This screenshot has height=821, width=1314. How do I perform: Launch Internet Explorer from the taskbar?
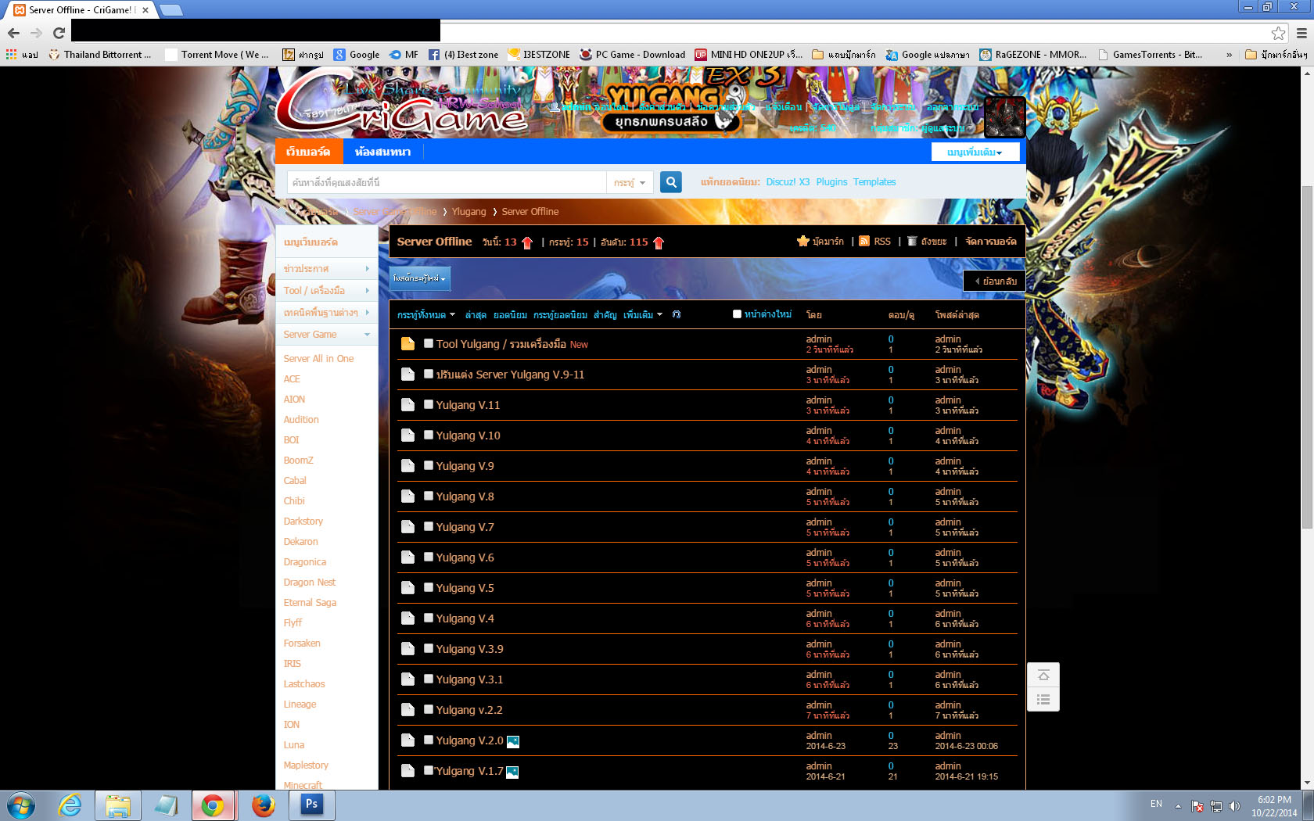pos(70,805)
